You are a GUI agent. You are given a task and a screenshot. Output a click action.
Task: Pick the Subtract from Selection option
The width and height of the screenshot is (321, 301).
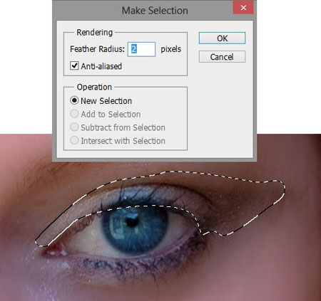pos(74,127)
